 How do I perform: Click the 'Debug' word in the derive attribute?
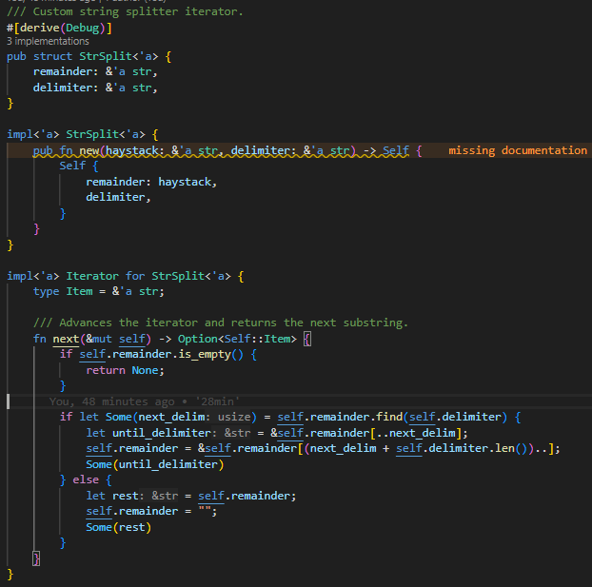(82, 28)
